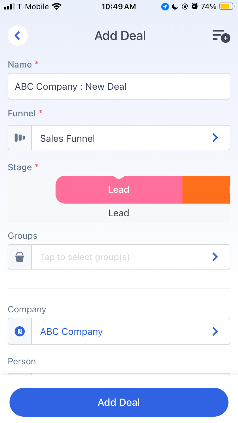Tap the Lead label under stage bar
238x423 pixels.
coord(119,213)
